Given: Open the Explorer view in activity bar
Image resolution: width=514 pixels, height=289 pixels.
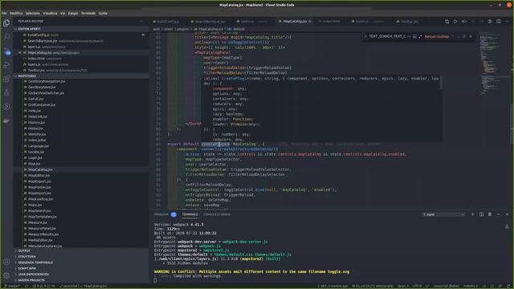Looking at the screenshot, I should 6,23.
